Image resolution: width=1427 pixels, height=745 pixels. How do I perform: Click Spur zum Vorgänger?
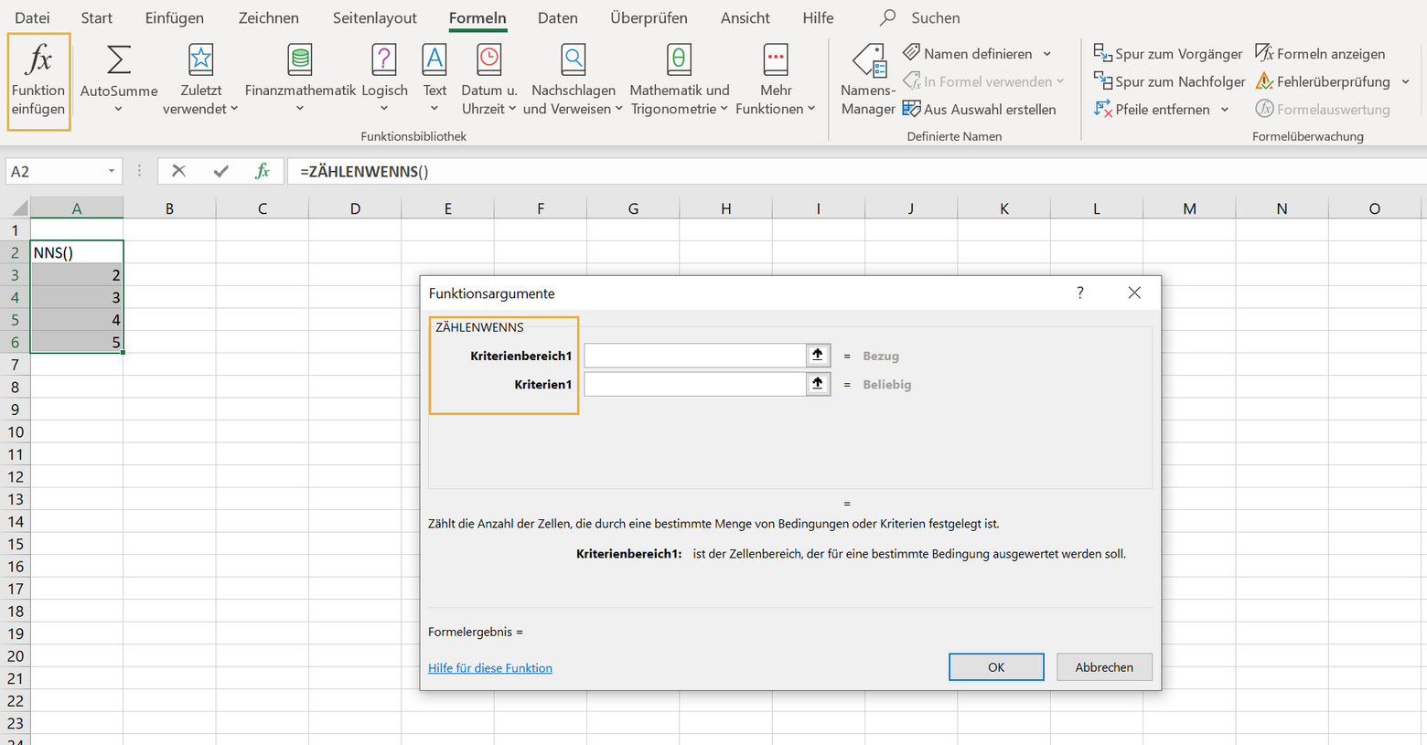point(1168,53)
